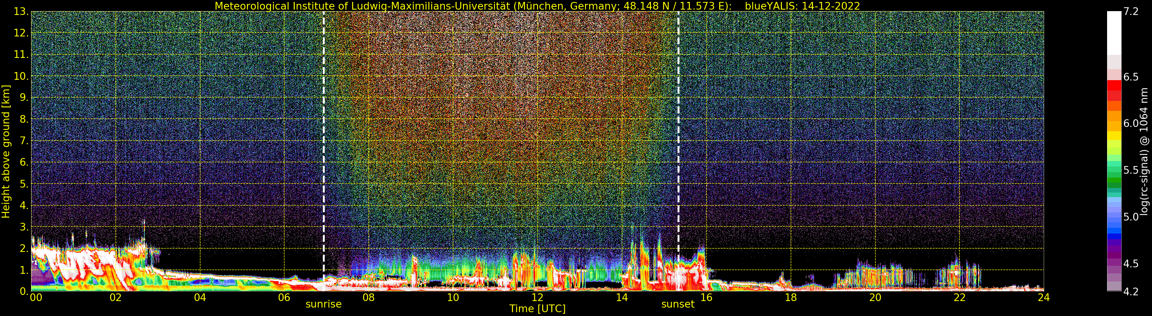Click the '18' time axis tick label

(791, 298)
